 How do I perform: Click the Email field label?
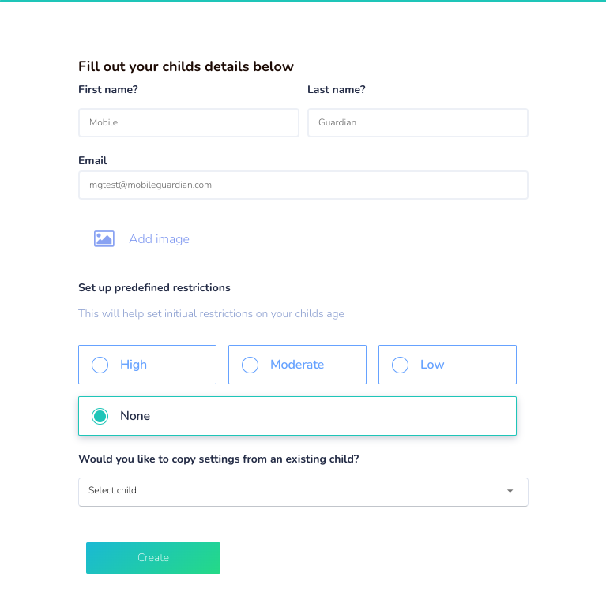[x=92, y=160]
